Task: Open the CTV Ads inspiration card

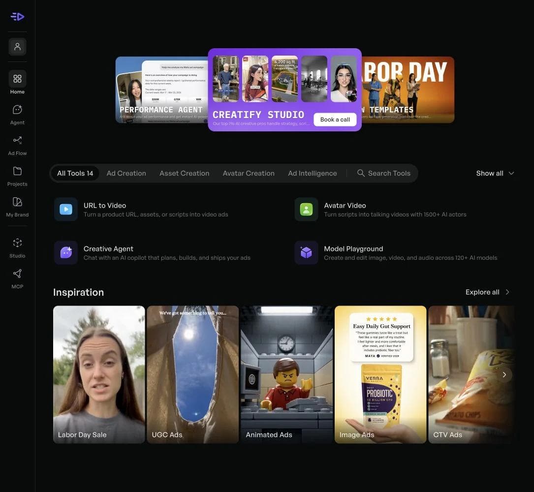Action: coord(471,374)
